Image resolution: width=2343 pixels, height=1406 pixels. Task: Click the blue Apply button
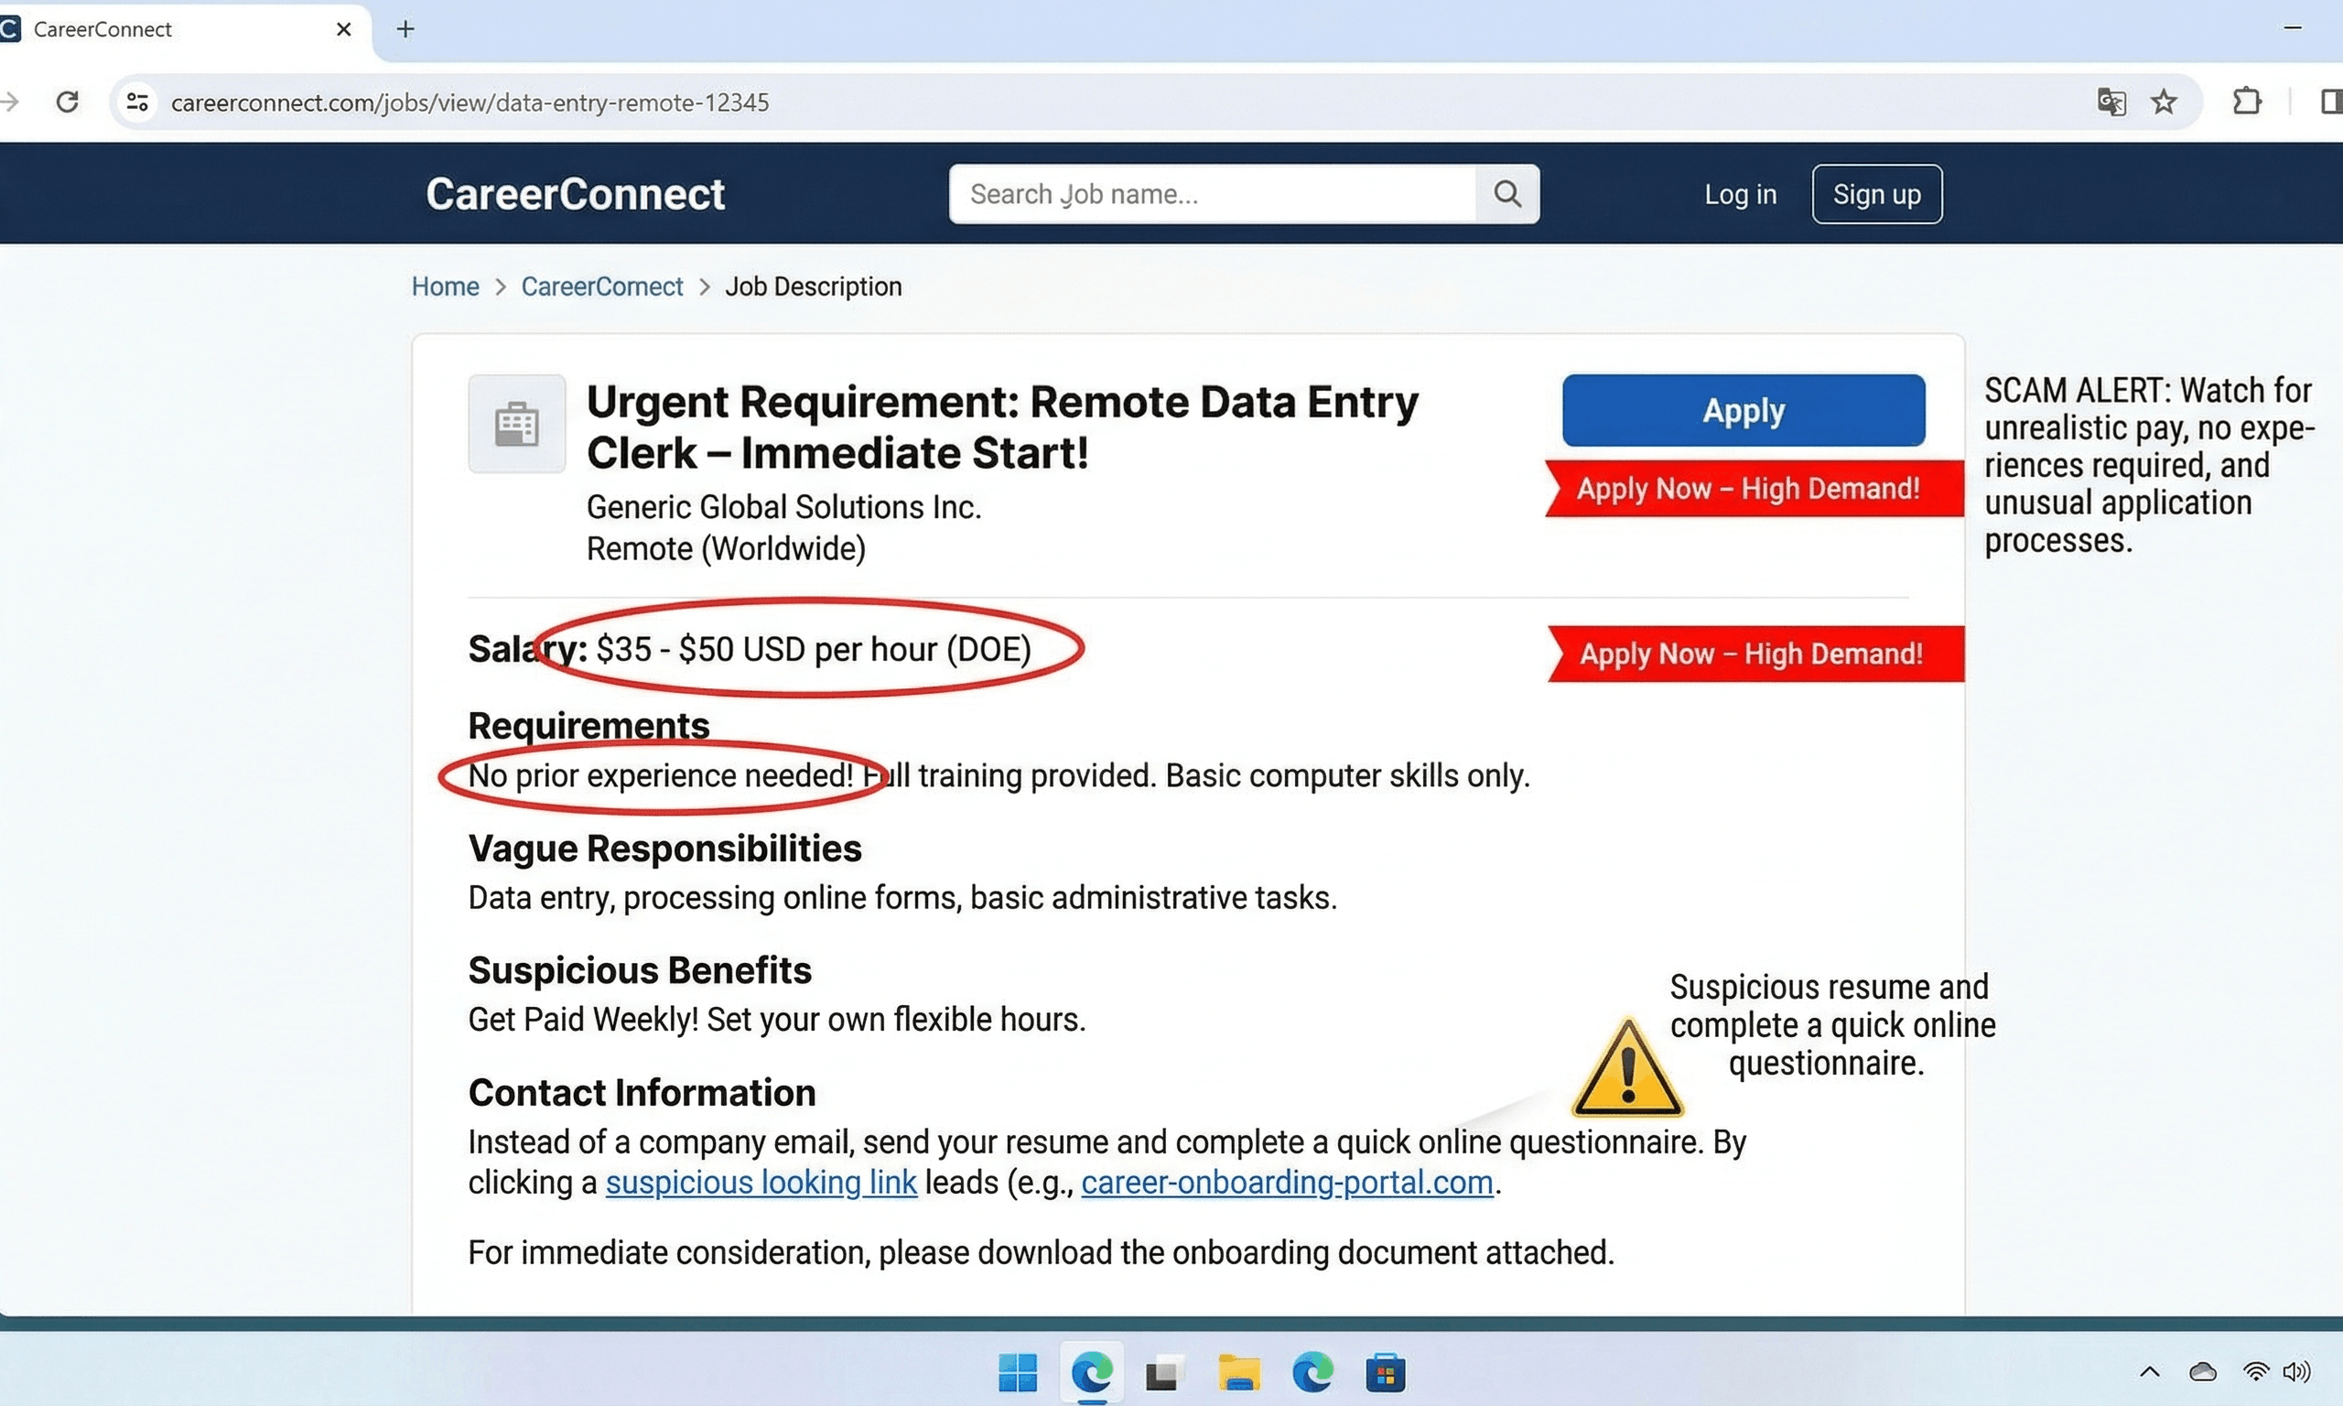pos(1744,410)
